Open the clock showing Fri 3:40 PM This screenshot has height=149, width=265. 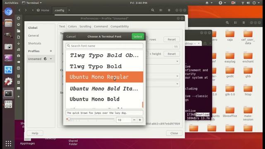(x=139, y=3)
